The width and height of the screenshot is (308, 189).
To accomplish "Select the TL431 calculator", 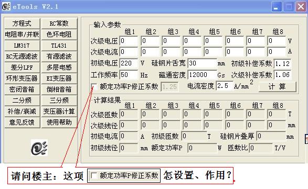I will click(x=59, y=46).
